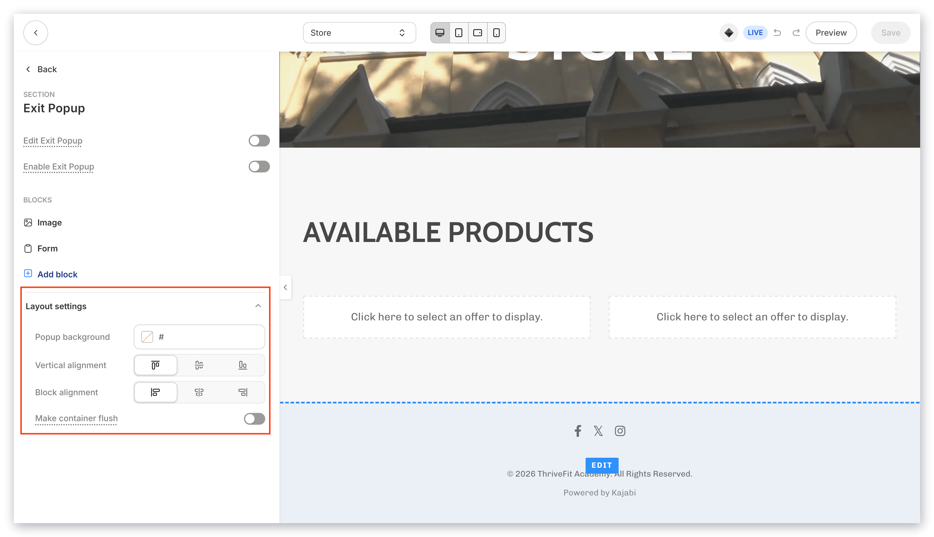Select tablet portrait preview icon

pyautogui.click(x=458, y=33)
